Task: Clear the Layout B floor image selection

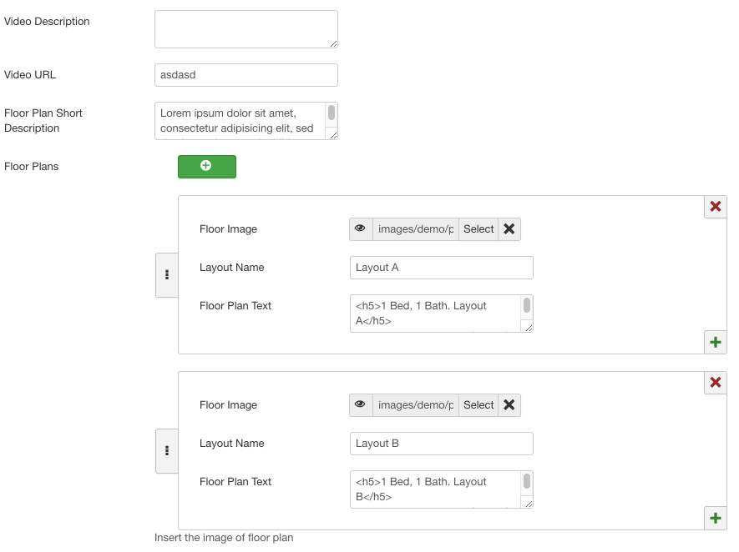Action: 509,404
